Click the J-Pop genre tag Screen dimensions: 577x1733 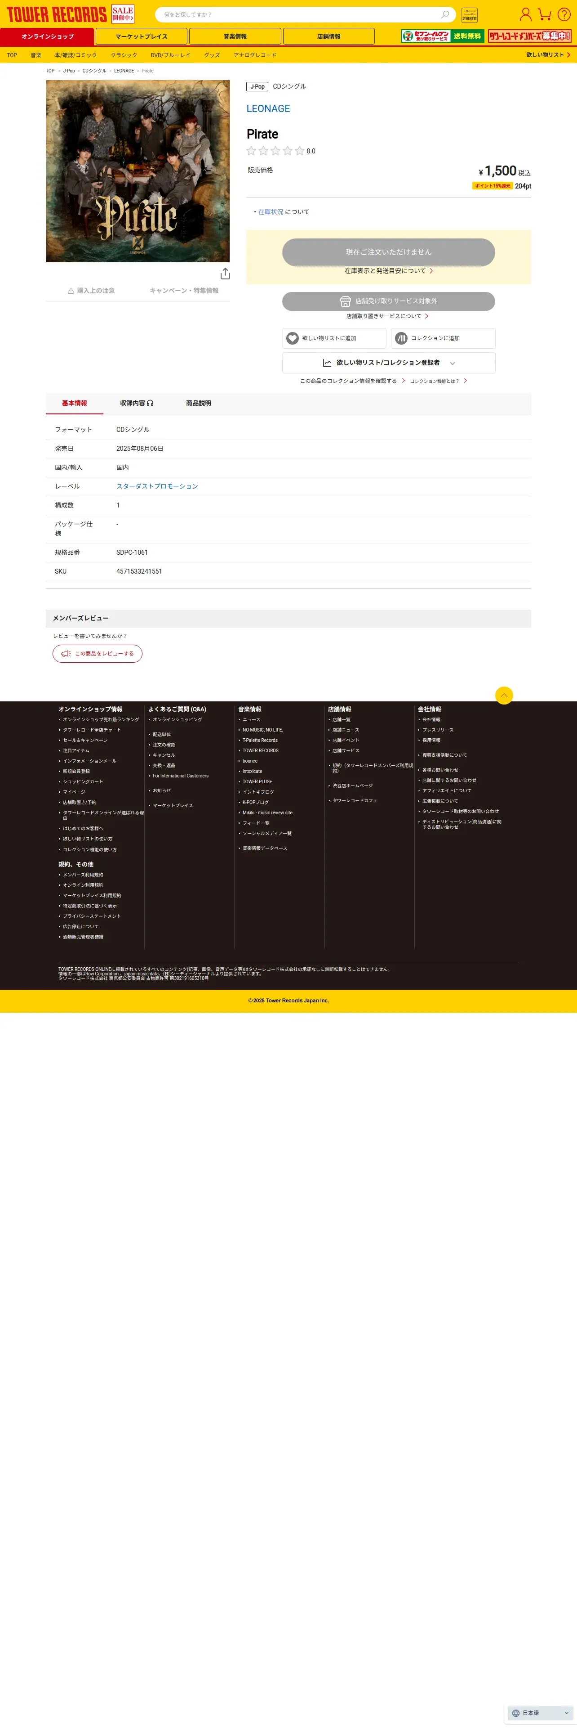257,86
